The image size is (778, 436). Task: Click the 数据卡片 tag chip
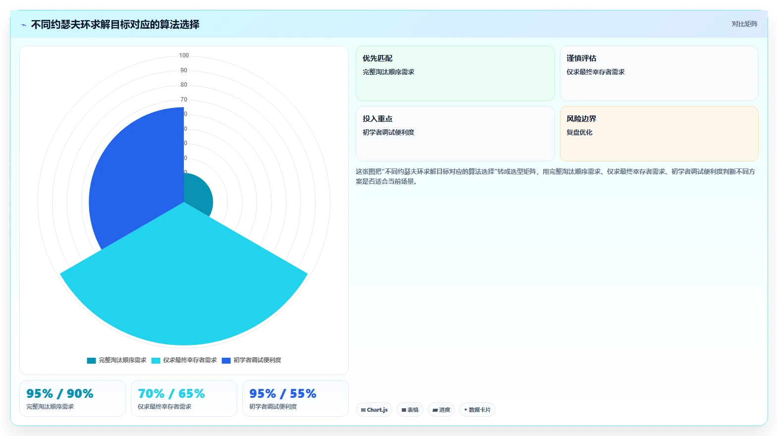coord(477,410)
